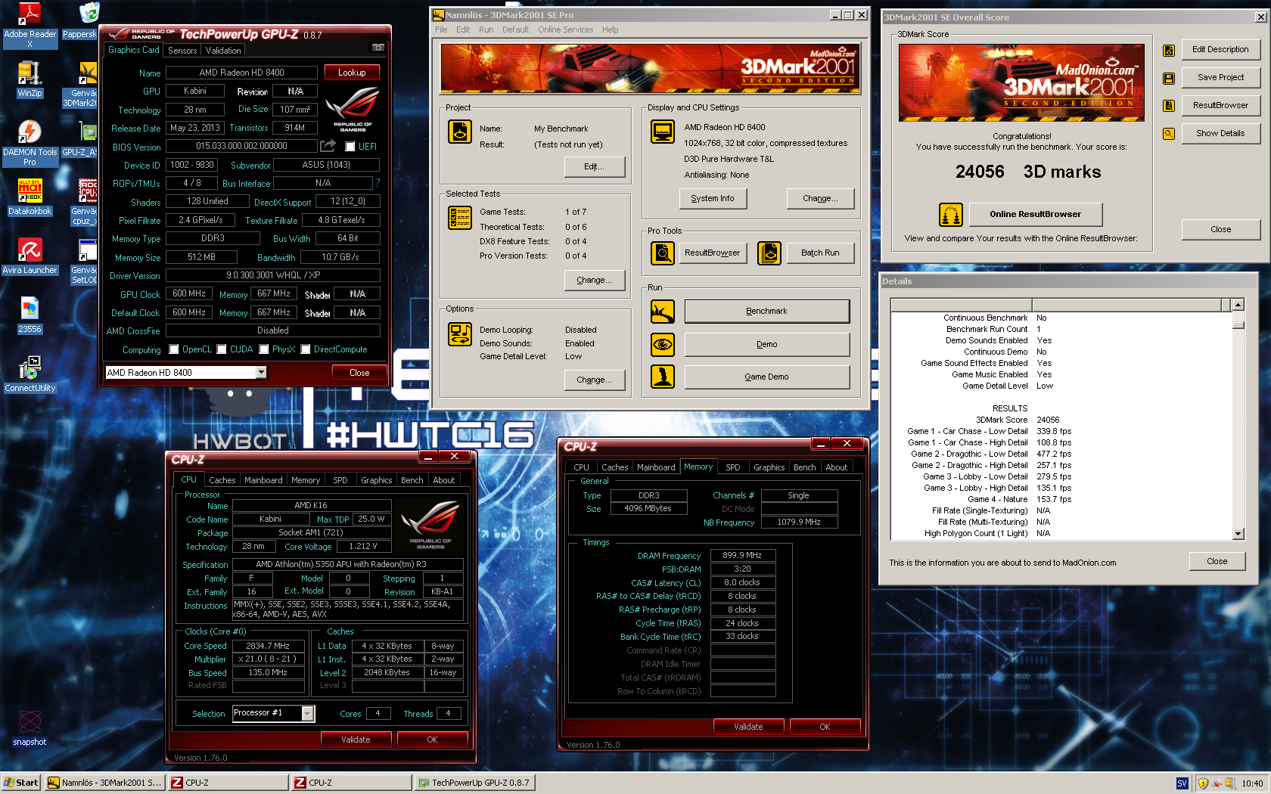The height and width of the screenshot is (794, 1271).
Task: Click the BIOS share/export icon in GPU-Z
Action: pos(328,146)
